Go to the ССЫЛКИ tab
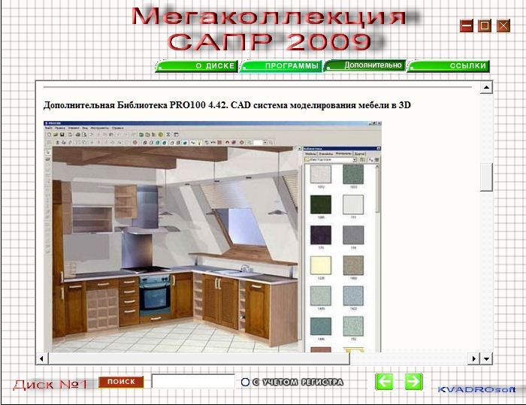Viewport: 526px width, 405px height. coord(449,66)
